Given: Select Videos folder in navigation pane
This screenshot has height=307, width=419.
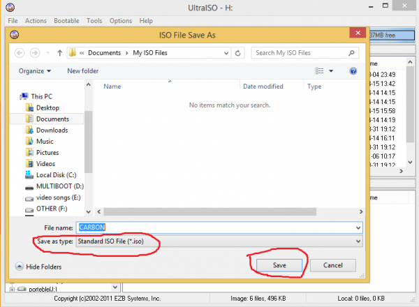Looking at the screenshot, I should click(45, 164).
